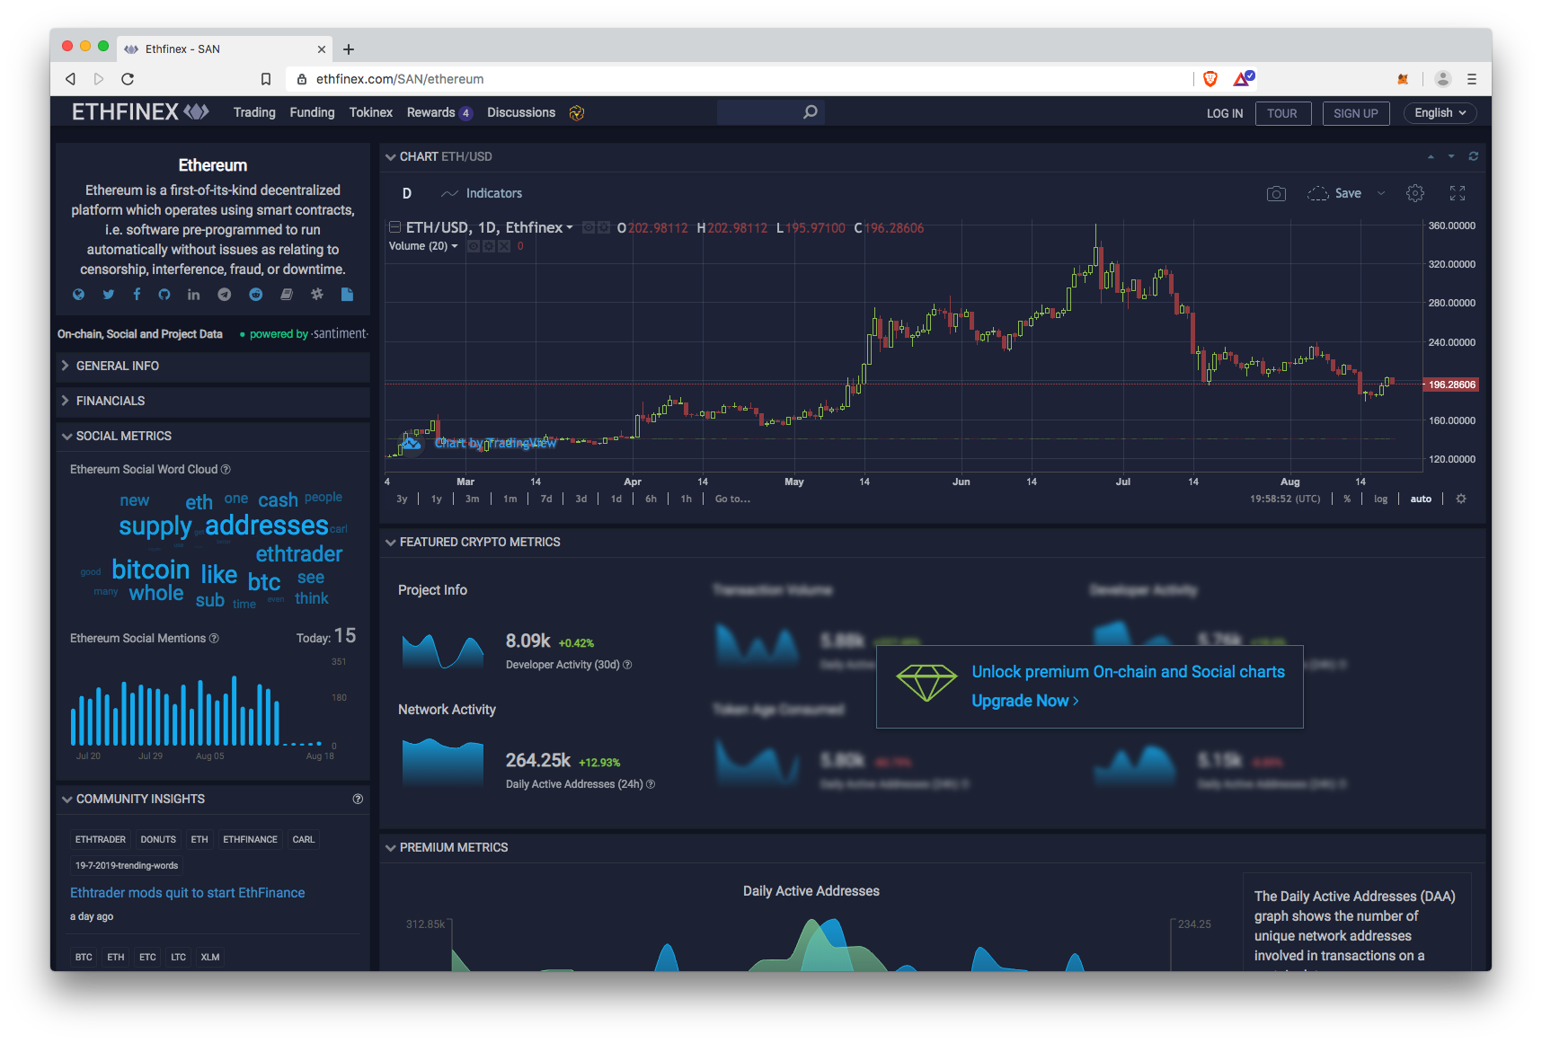Screen dimensions: 1542x1043
Task: Open Discussions menu
Action: (x=521, y=112)
